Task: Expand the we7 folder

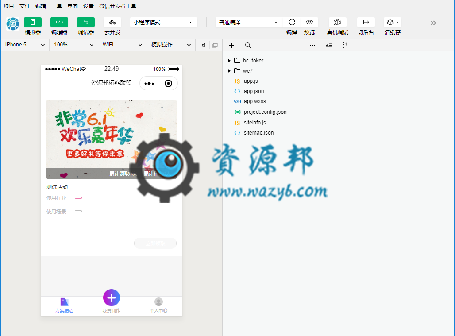Action: point(229,70)
